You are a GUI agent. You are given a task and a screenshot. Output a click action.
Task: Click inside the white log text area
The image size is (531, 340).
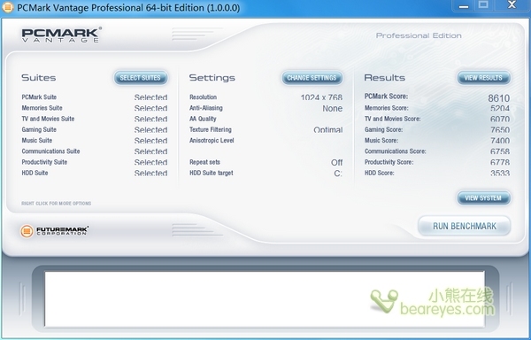pyautogui.click(x=265, y=298)
